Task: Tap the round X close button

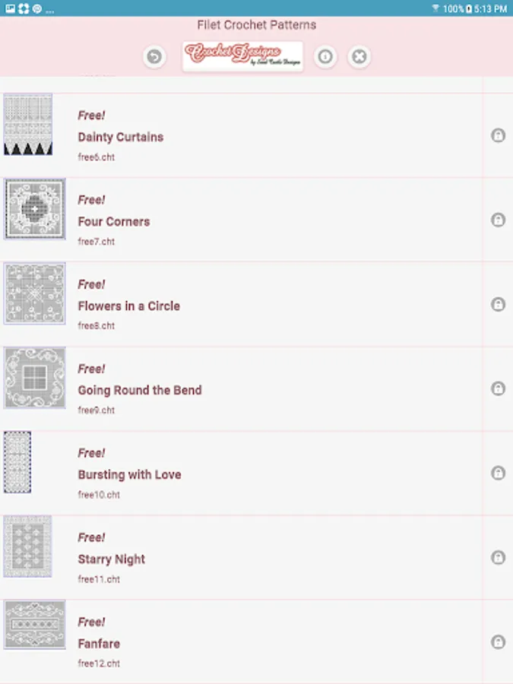Action: click(x=359, y=57)
